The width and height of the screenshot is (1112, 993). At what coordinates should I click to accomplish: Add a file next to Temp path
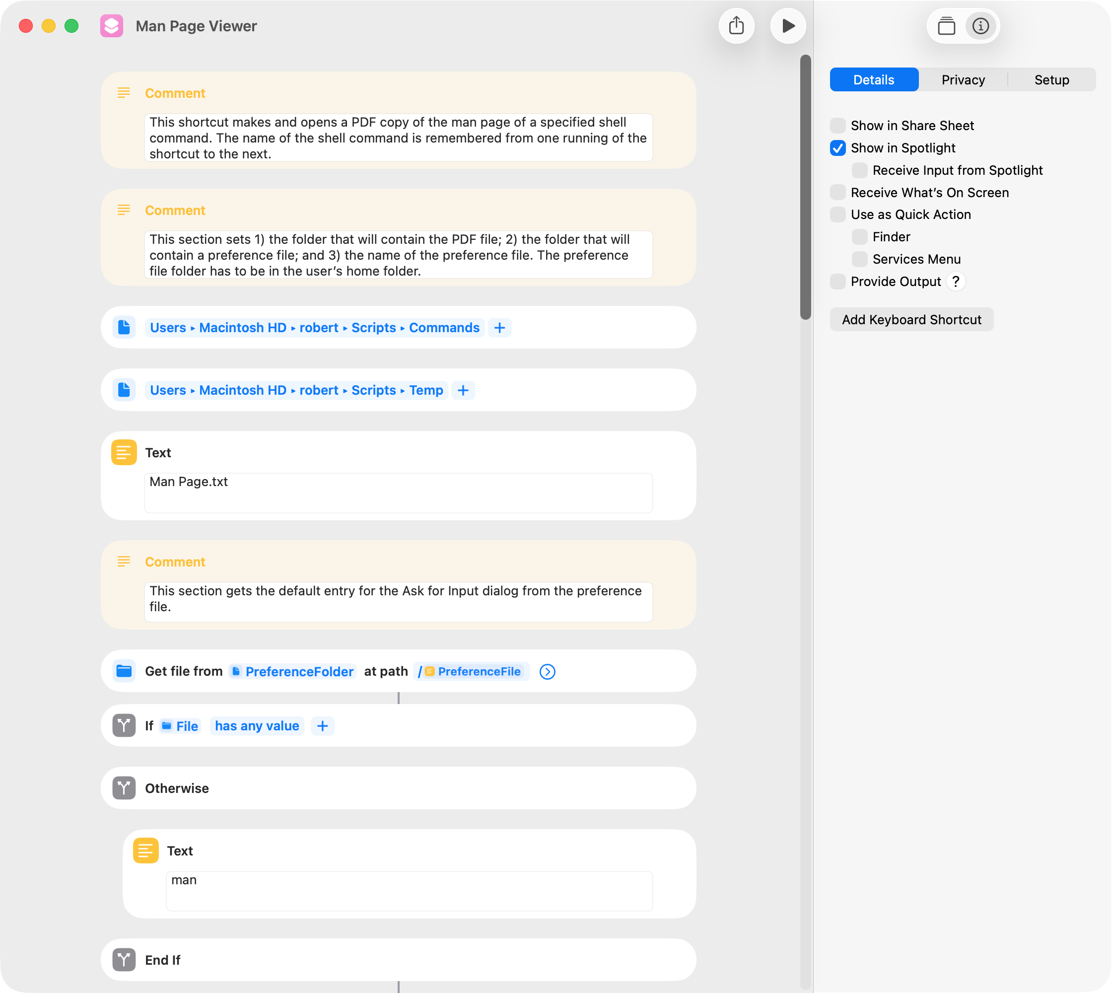pyautogui.click(x=463, y=390)
